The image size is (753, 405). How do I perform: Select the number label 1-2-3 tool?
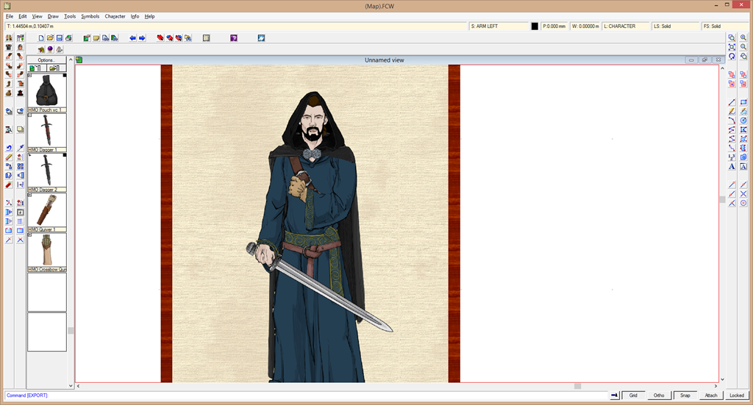tap(732, 157)
